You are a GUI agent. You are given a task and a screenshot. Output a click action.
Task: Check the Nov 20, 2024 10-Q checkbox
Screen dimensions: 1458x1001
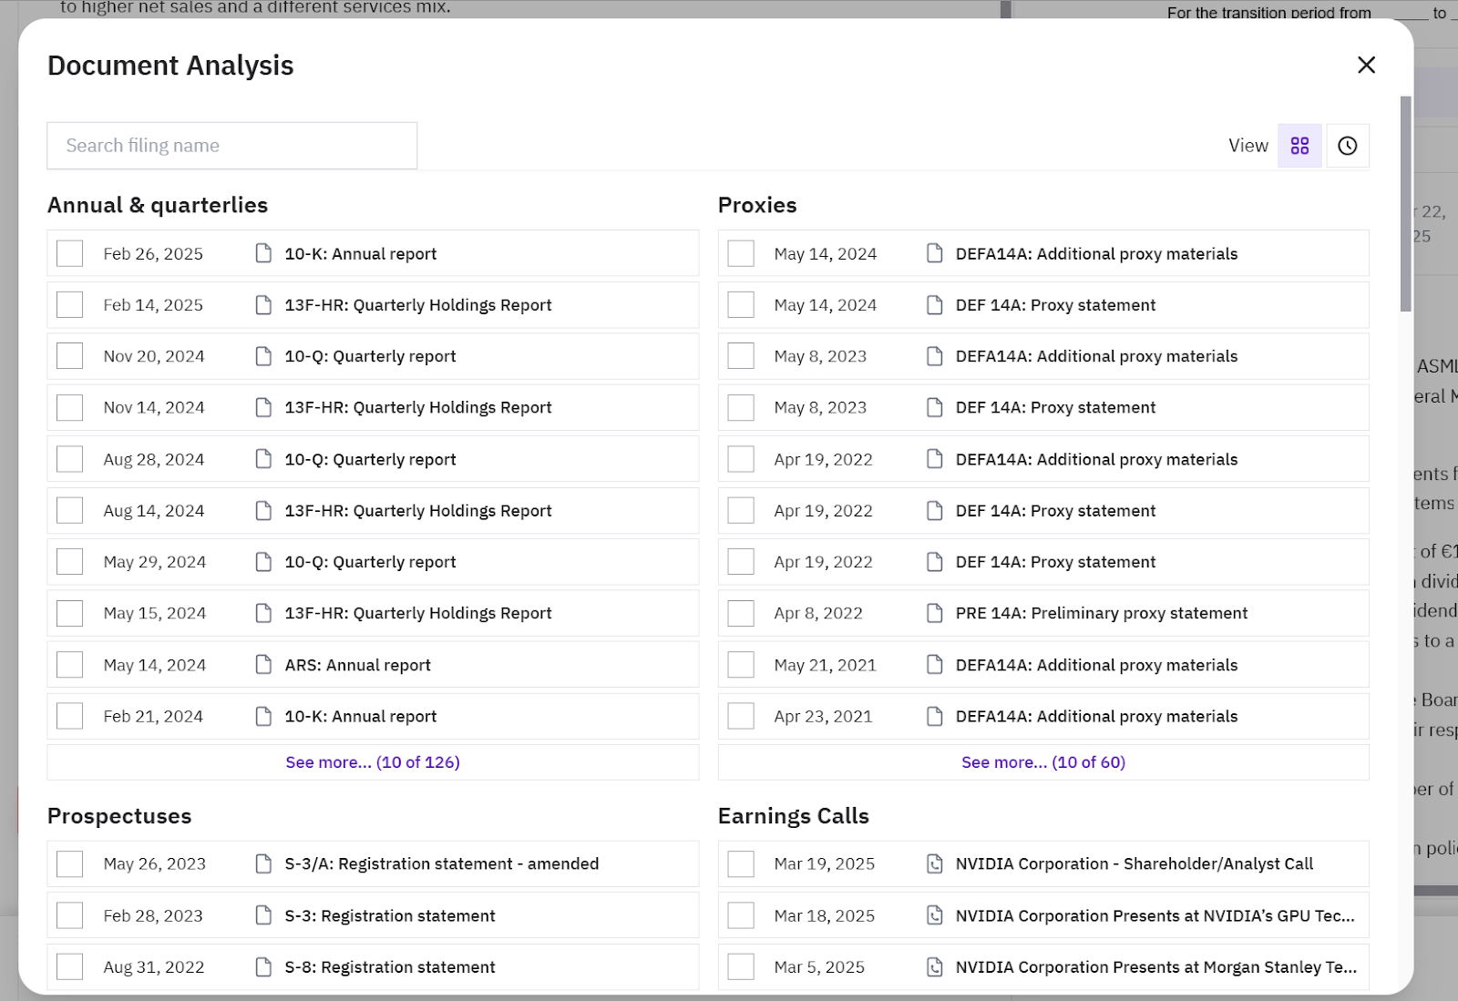pos(70,356)
